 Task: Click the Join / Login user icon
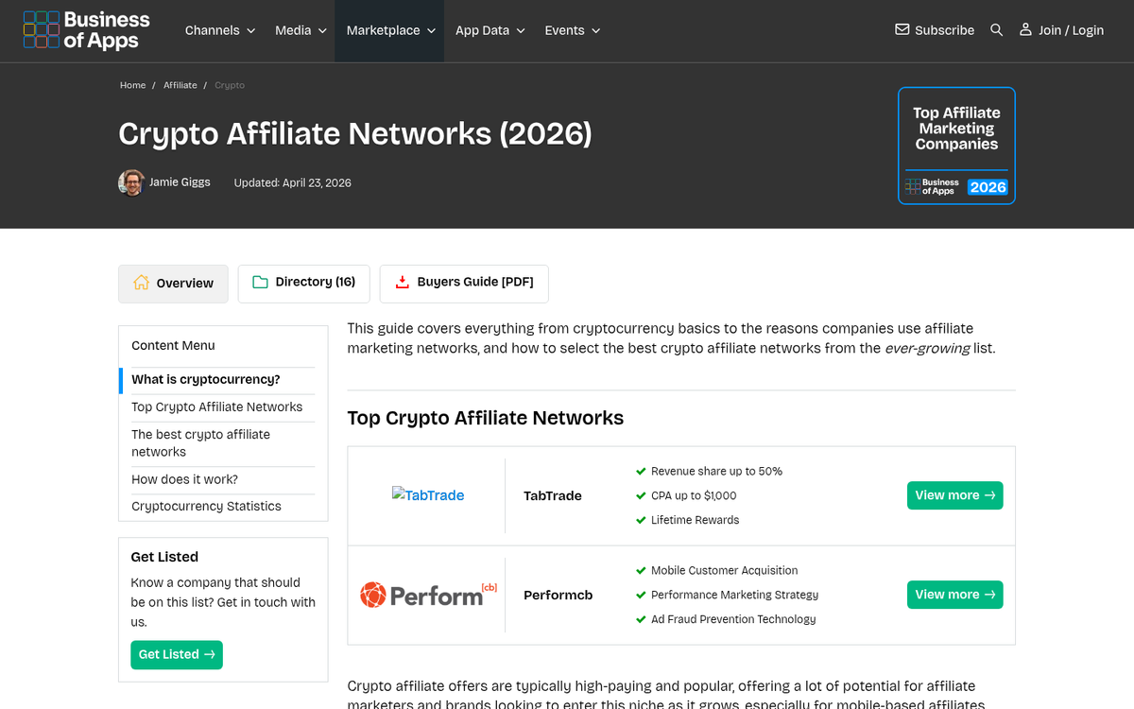pyautogui.click(x=1025, y=30)
